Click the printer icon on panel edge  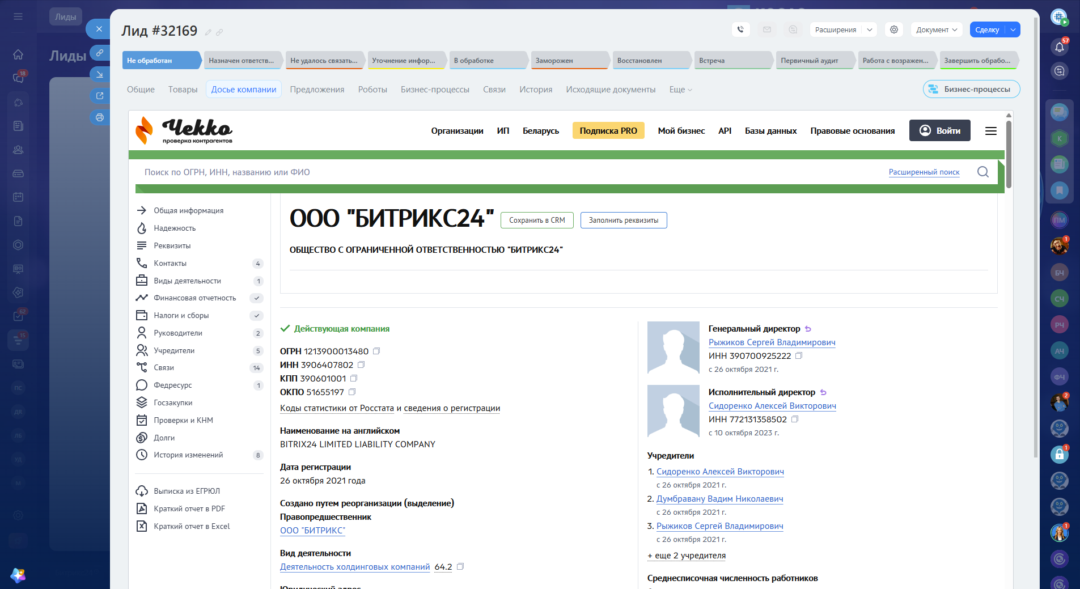click(100, 117)
